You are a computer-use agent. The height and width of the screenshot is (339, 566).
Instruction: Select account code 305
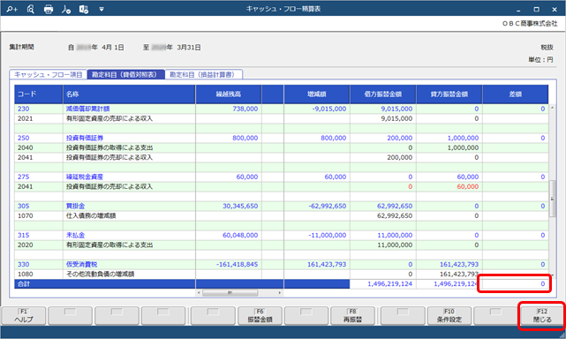point(24,207)
